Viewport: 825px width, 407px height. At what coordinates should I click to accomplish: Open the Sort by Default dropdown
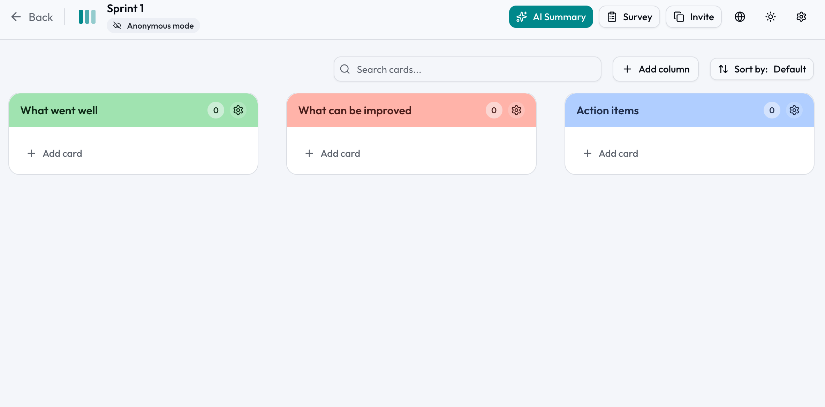point(762,69)
